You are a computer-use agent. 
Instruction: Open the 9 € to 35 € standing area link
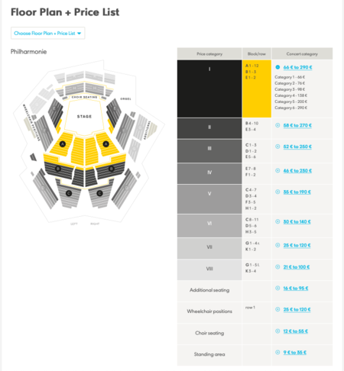295,353
